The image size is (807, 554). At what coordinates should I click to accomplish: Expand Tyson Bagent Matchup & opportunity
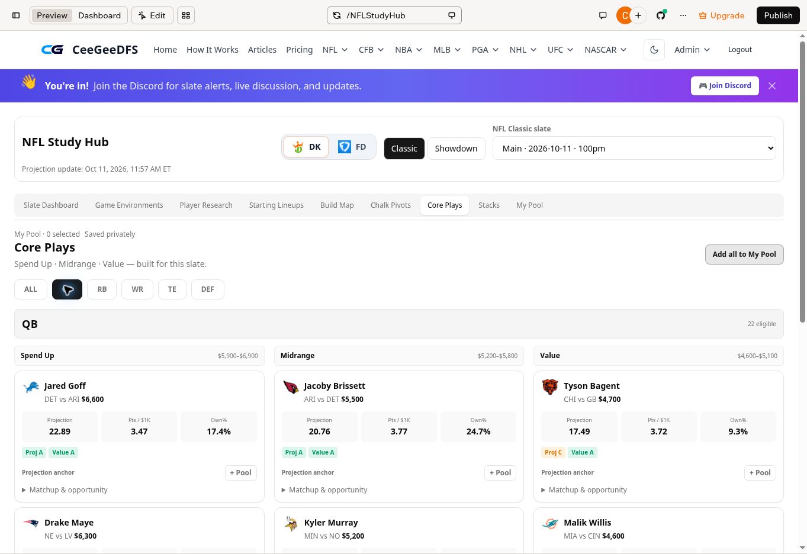[x=584, y=490]
